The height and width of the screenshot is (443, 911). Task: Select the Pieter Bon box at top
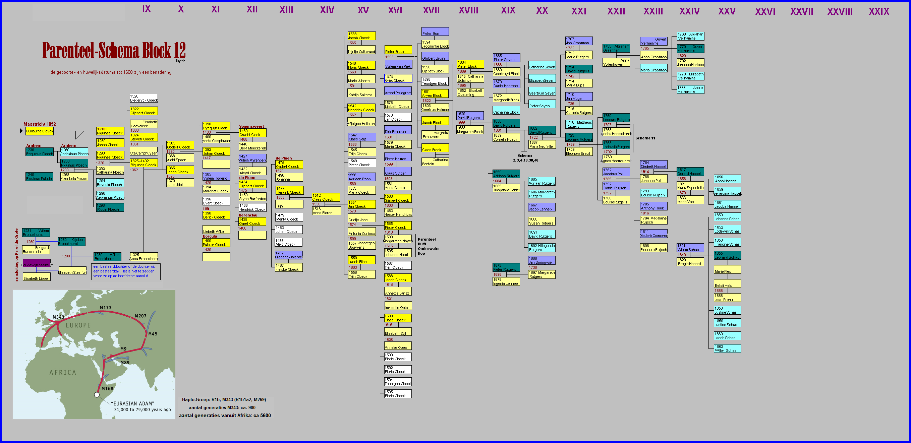(435, 32)
